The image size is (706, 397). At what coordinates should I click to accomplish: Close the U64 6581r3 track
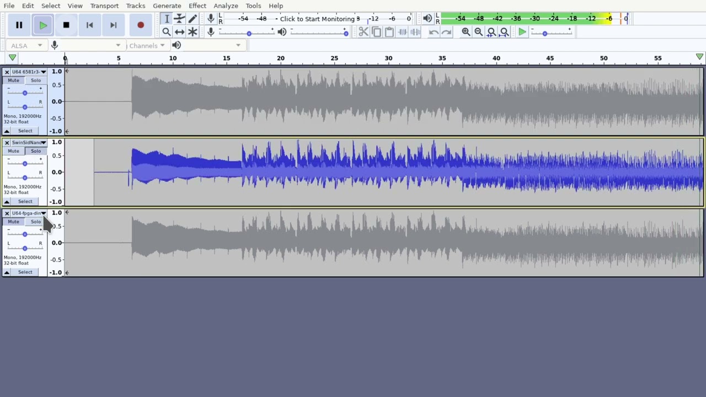[x=7, y=72]
